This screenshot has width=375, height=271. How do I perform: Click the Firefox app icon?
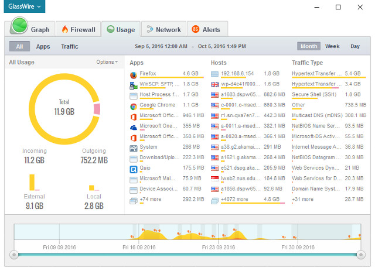134,75
